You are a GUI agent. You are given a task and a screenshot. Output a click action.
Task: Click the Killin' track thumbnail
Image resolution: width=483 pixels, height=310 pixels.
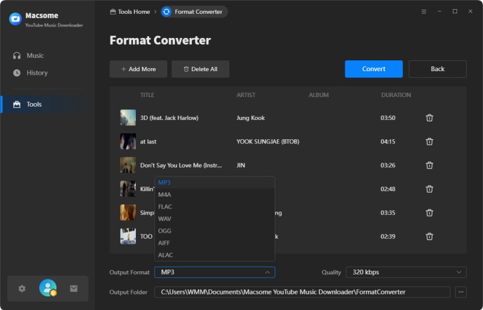tap(128, 189)
